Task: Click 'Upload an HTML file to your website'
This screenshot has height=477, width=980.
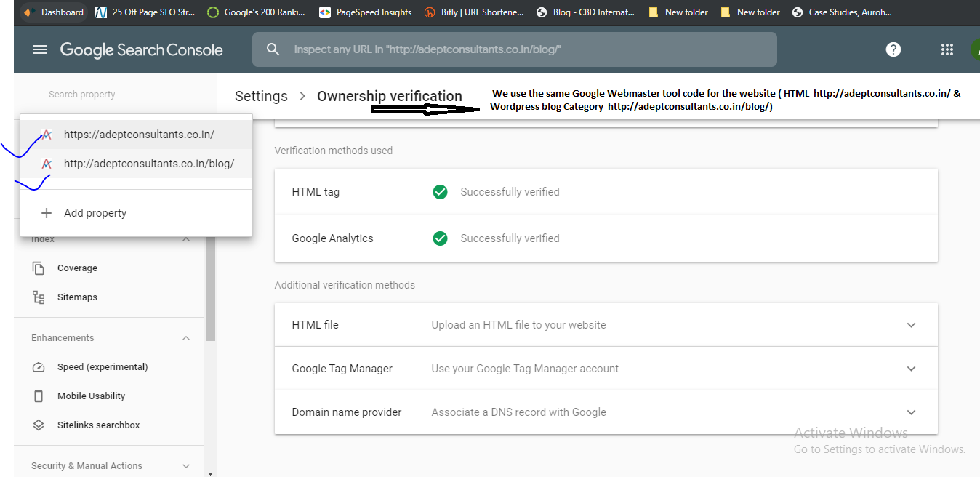Action: pyautogui.click(x=518, y=325)
